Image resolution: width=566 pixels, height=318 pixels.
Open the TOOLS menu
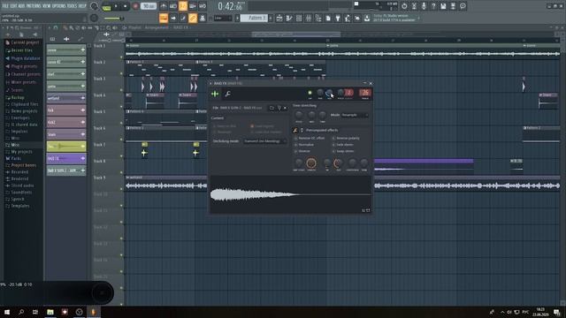73,6
